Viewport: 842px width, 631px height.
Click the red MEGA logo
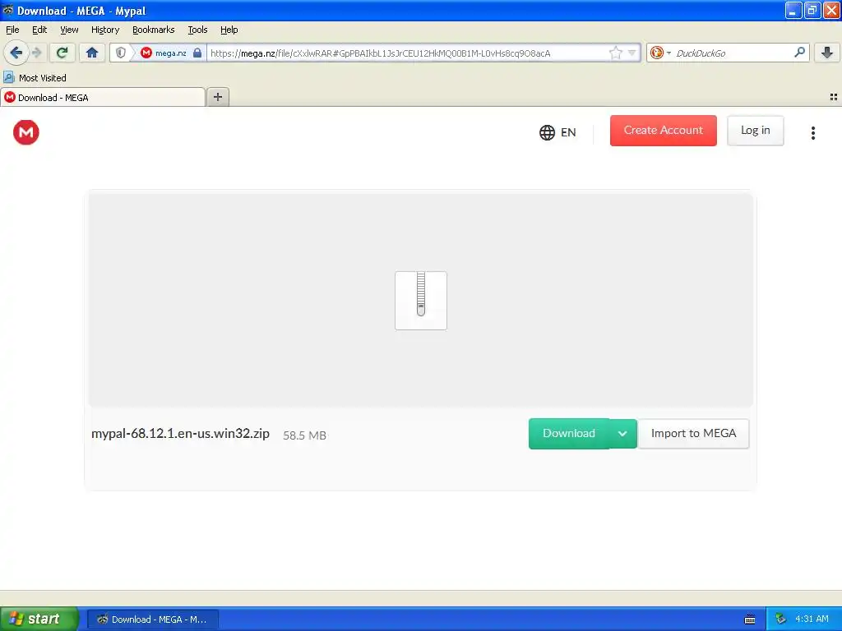tap(26, 132)
